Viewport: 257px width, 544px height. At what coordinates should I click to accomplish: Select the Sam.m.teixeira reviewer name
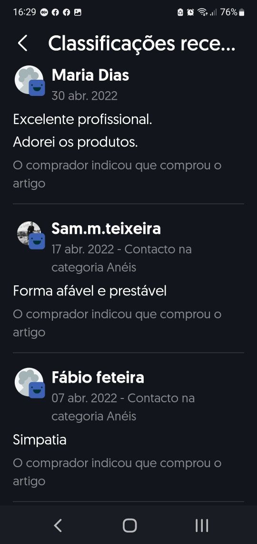106,229
